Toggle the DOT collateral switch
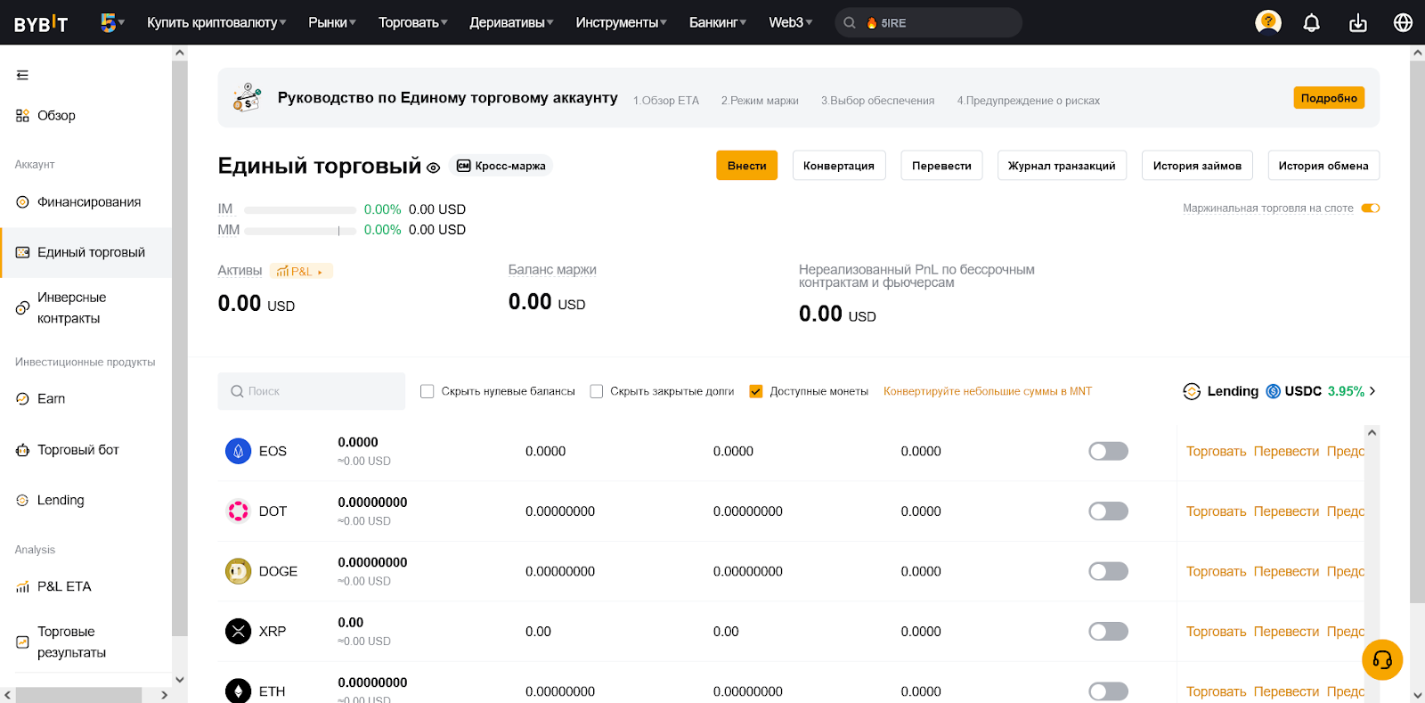1425x703 pixels. click(1108, 511)
